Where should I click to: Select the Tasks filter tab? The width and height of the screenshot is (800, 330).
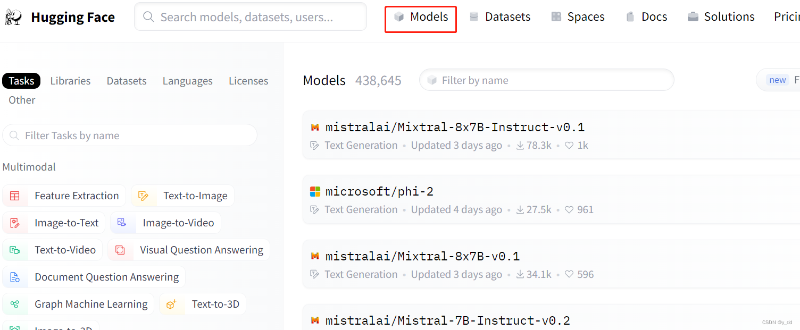[x=21, y=81]
